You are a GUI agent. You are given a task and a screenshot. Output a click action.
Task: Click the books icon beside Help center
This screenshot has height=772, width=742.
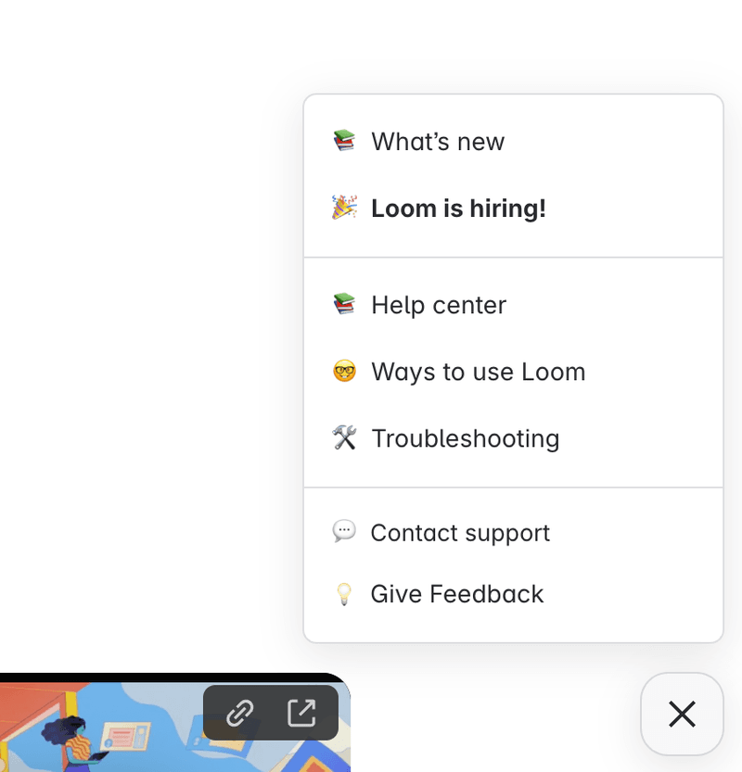[344, 304]
